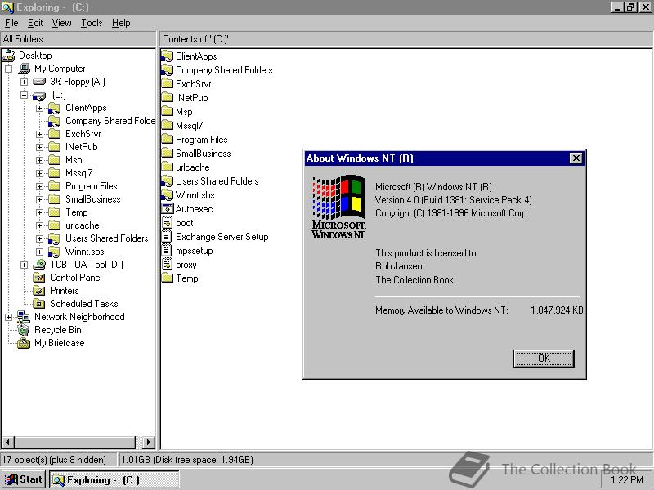Click the Start button

24,479
